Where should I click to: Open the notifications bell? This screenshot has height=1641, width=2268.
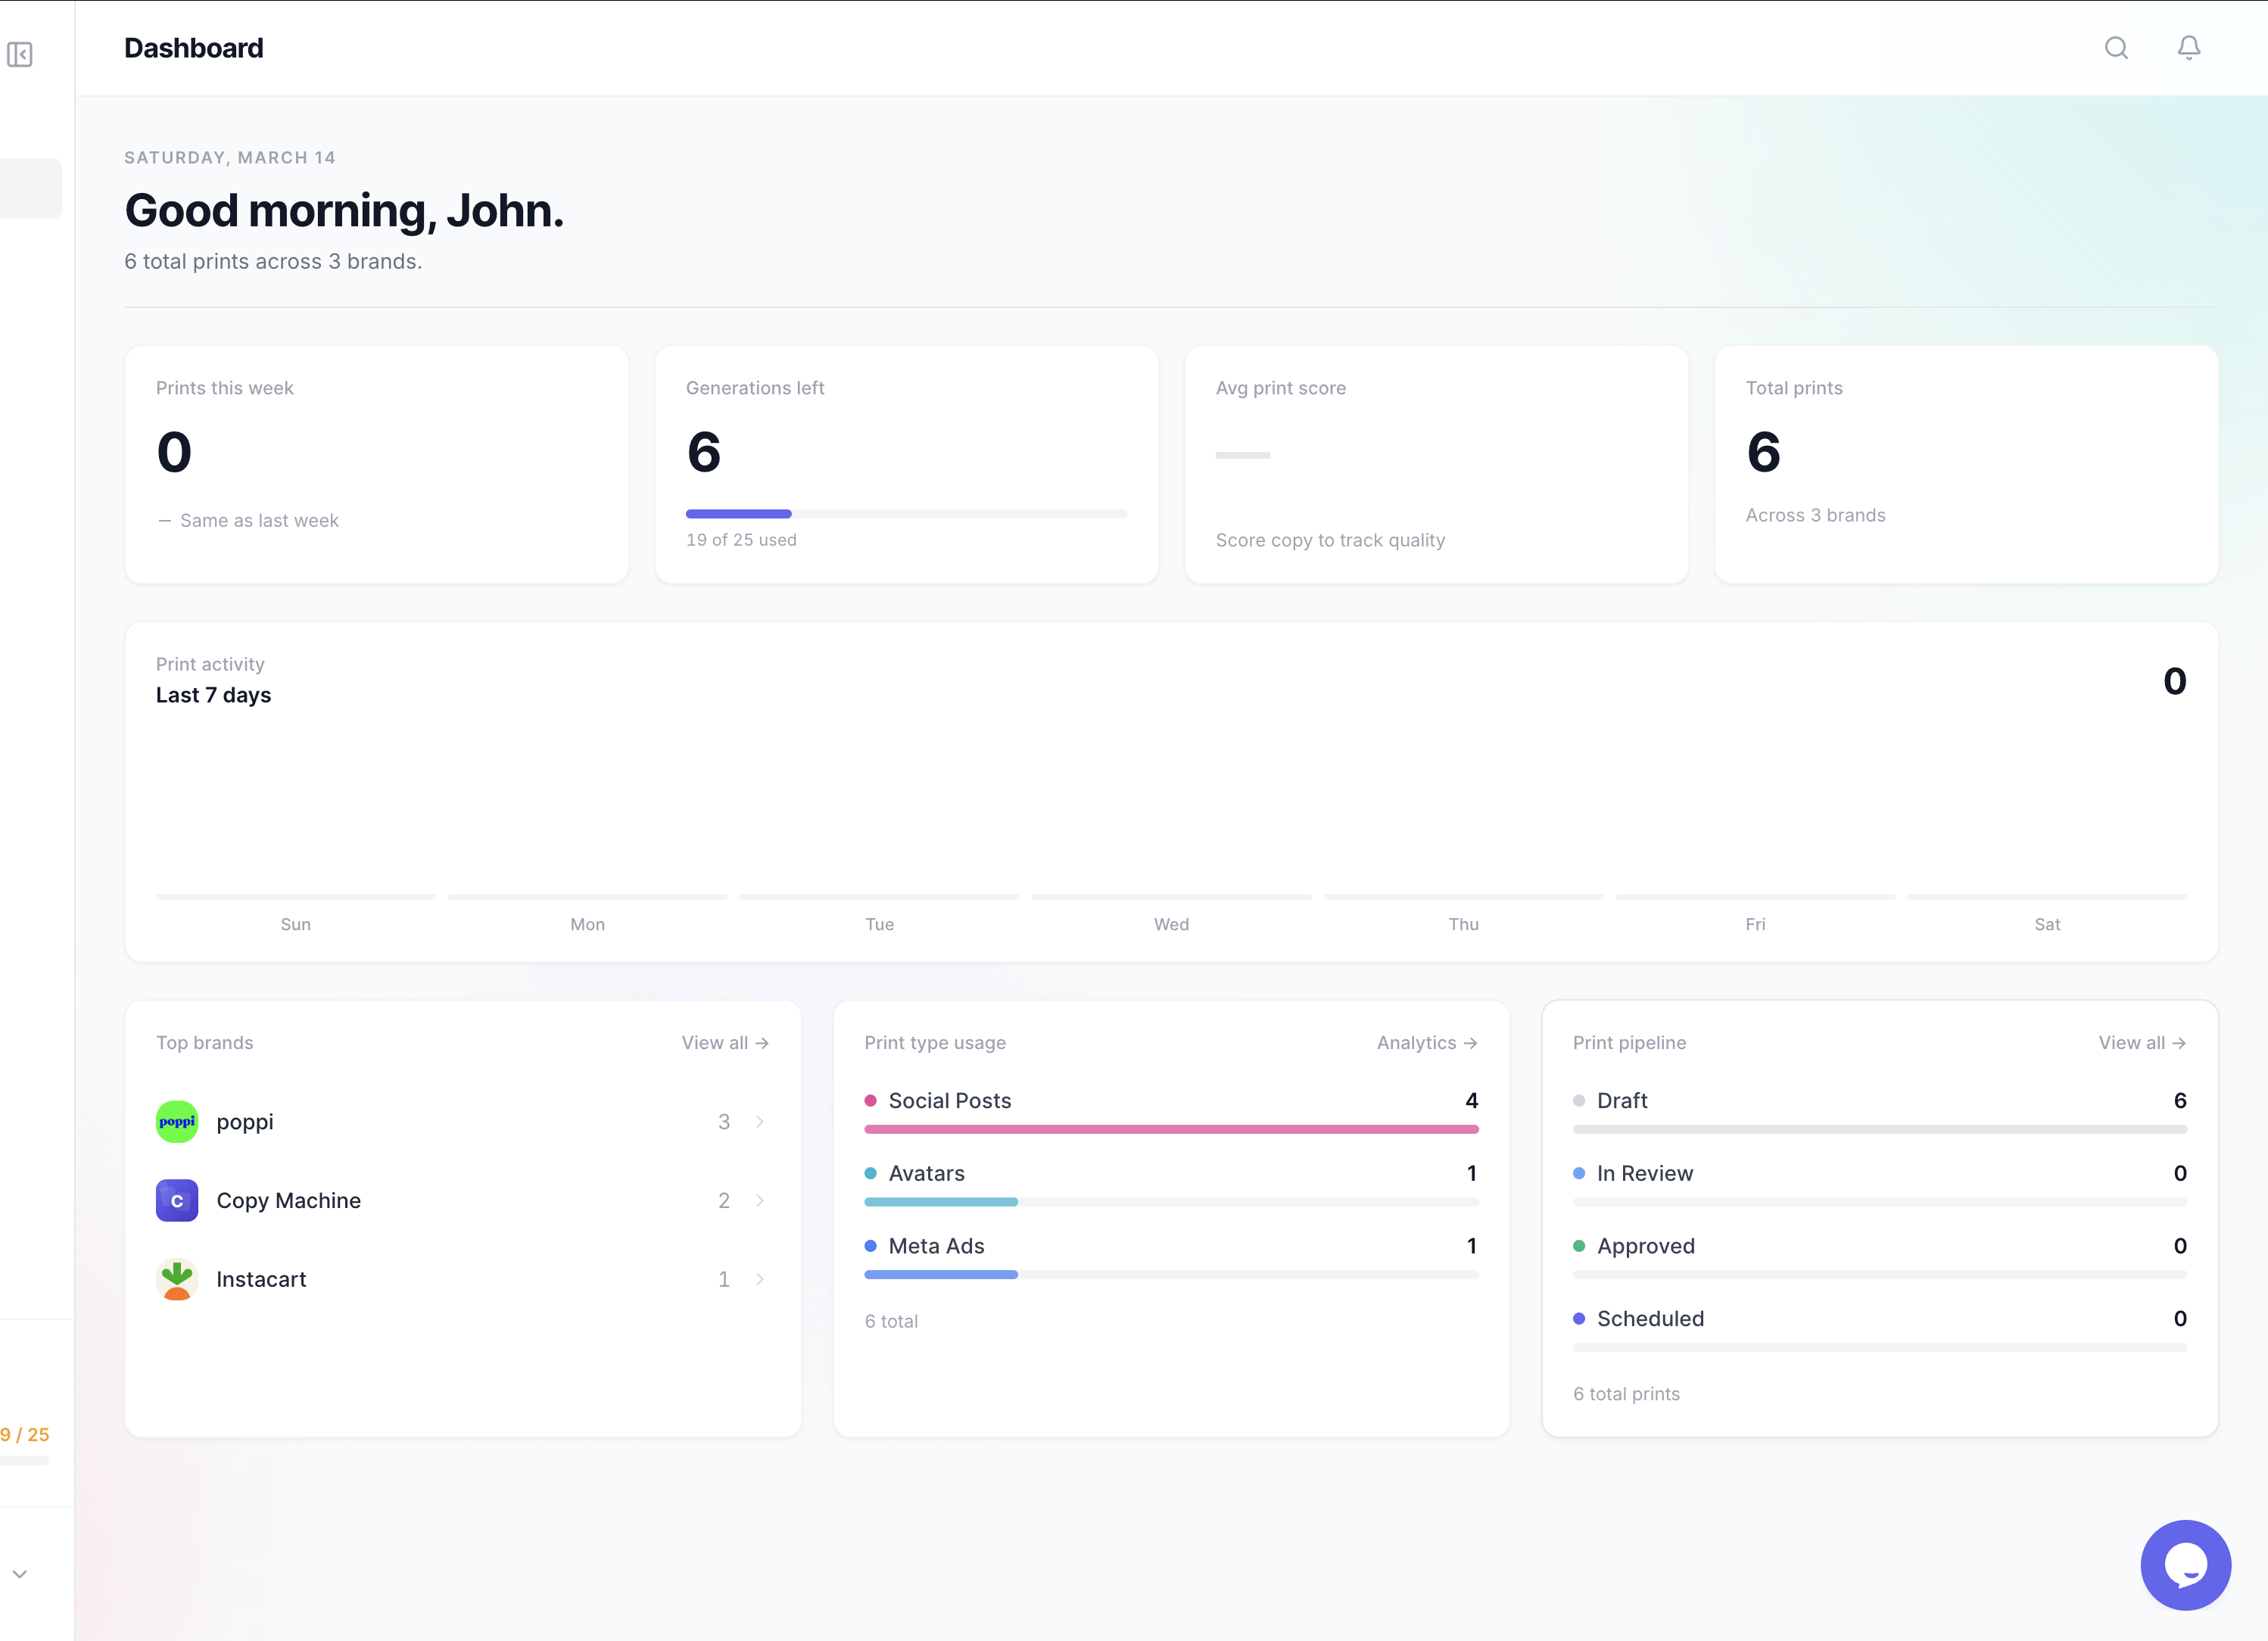2188,48
